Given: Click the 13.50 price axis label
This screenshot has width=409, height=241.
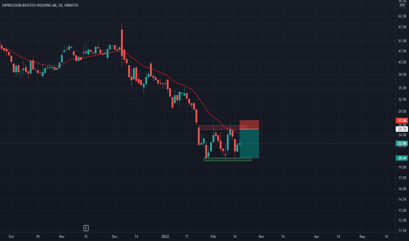Looking at the screenshot, I should (402, 210).
